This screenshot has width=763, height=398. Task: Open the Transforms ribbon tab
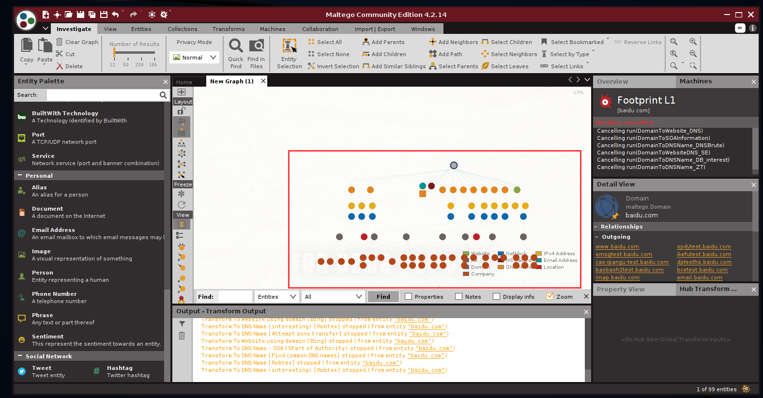pos(229,29)
